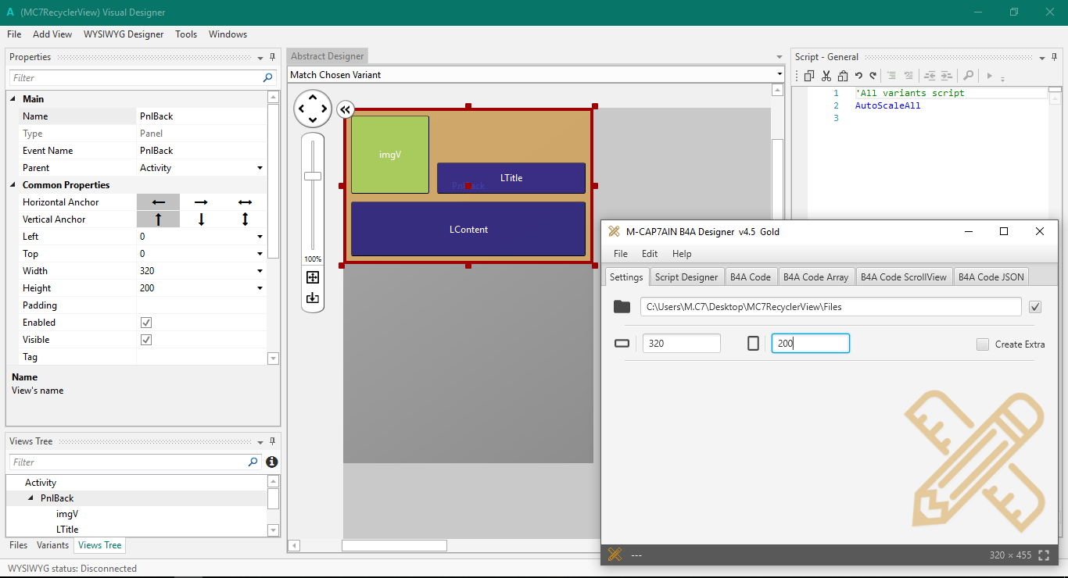
Task: Click the Search magnifier in Script toolbar
Action: click(968, 76)
